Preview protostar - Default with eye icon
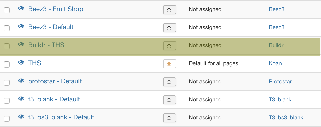The width and height of the screenshot is (321, 127). point(21,81)
